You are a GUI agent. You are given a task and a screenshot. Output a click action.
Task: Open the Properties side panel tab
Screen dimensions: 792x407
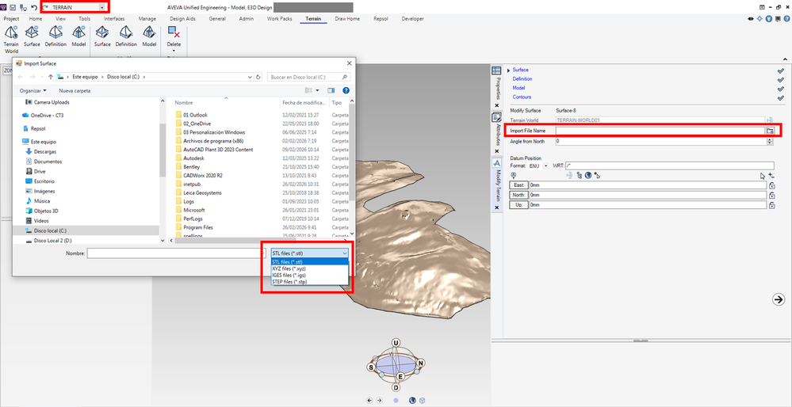(x=496, y=88)
